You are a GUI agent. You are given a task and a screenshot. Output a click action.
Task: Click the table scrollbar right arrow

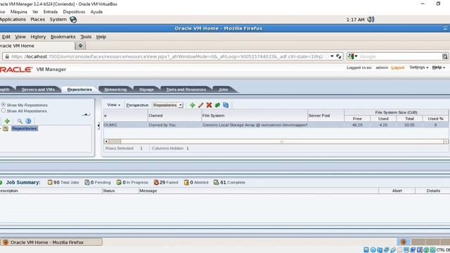pos(446,141)
